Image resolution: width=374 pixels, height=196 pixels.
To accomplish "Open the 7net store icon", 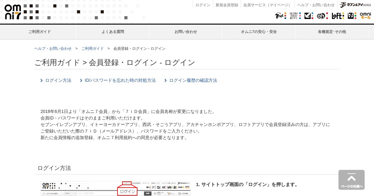I will click(280, 16).
